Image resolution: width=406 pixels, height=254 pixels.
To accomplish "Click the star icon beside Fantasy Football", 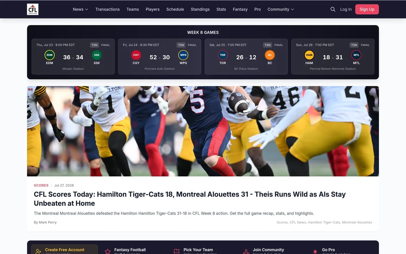I will [108, 251].
